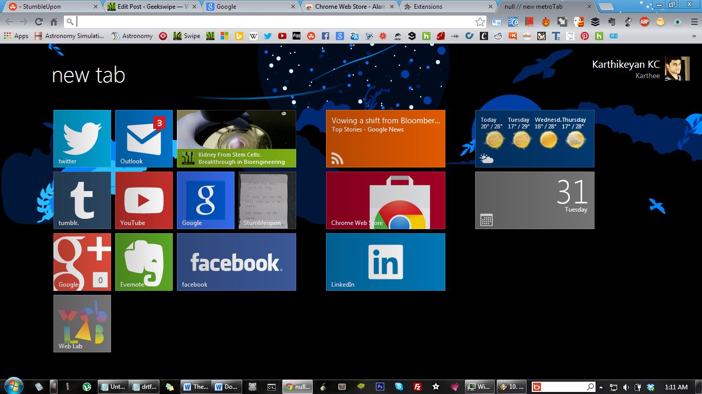This screenshot has width=702, height=394.
Task: Go to the Chrome home page button
Action: [53, 22]
